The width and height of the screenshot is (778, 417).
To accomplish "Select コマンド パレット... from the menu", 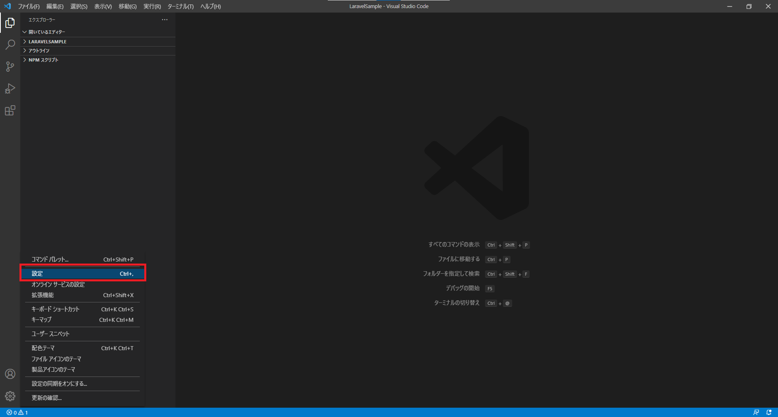I will 82,260.
